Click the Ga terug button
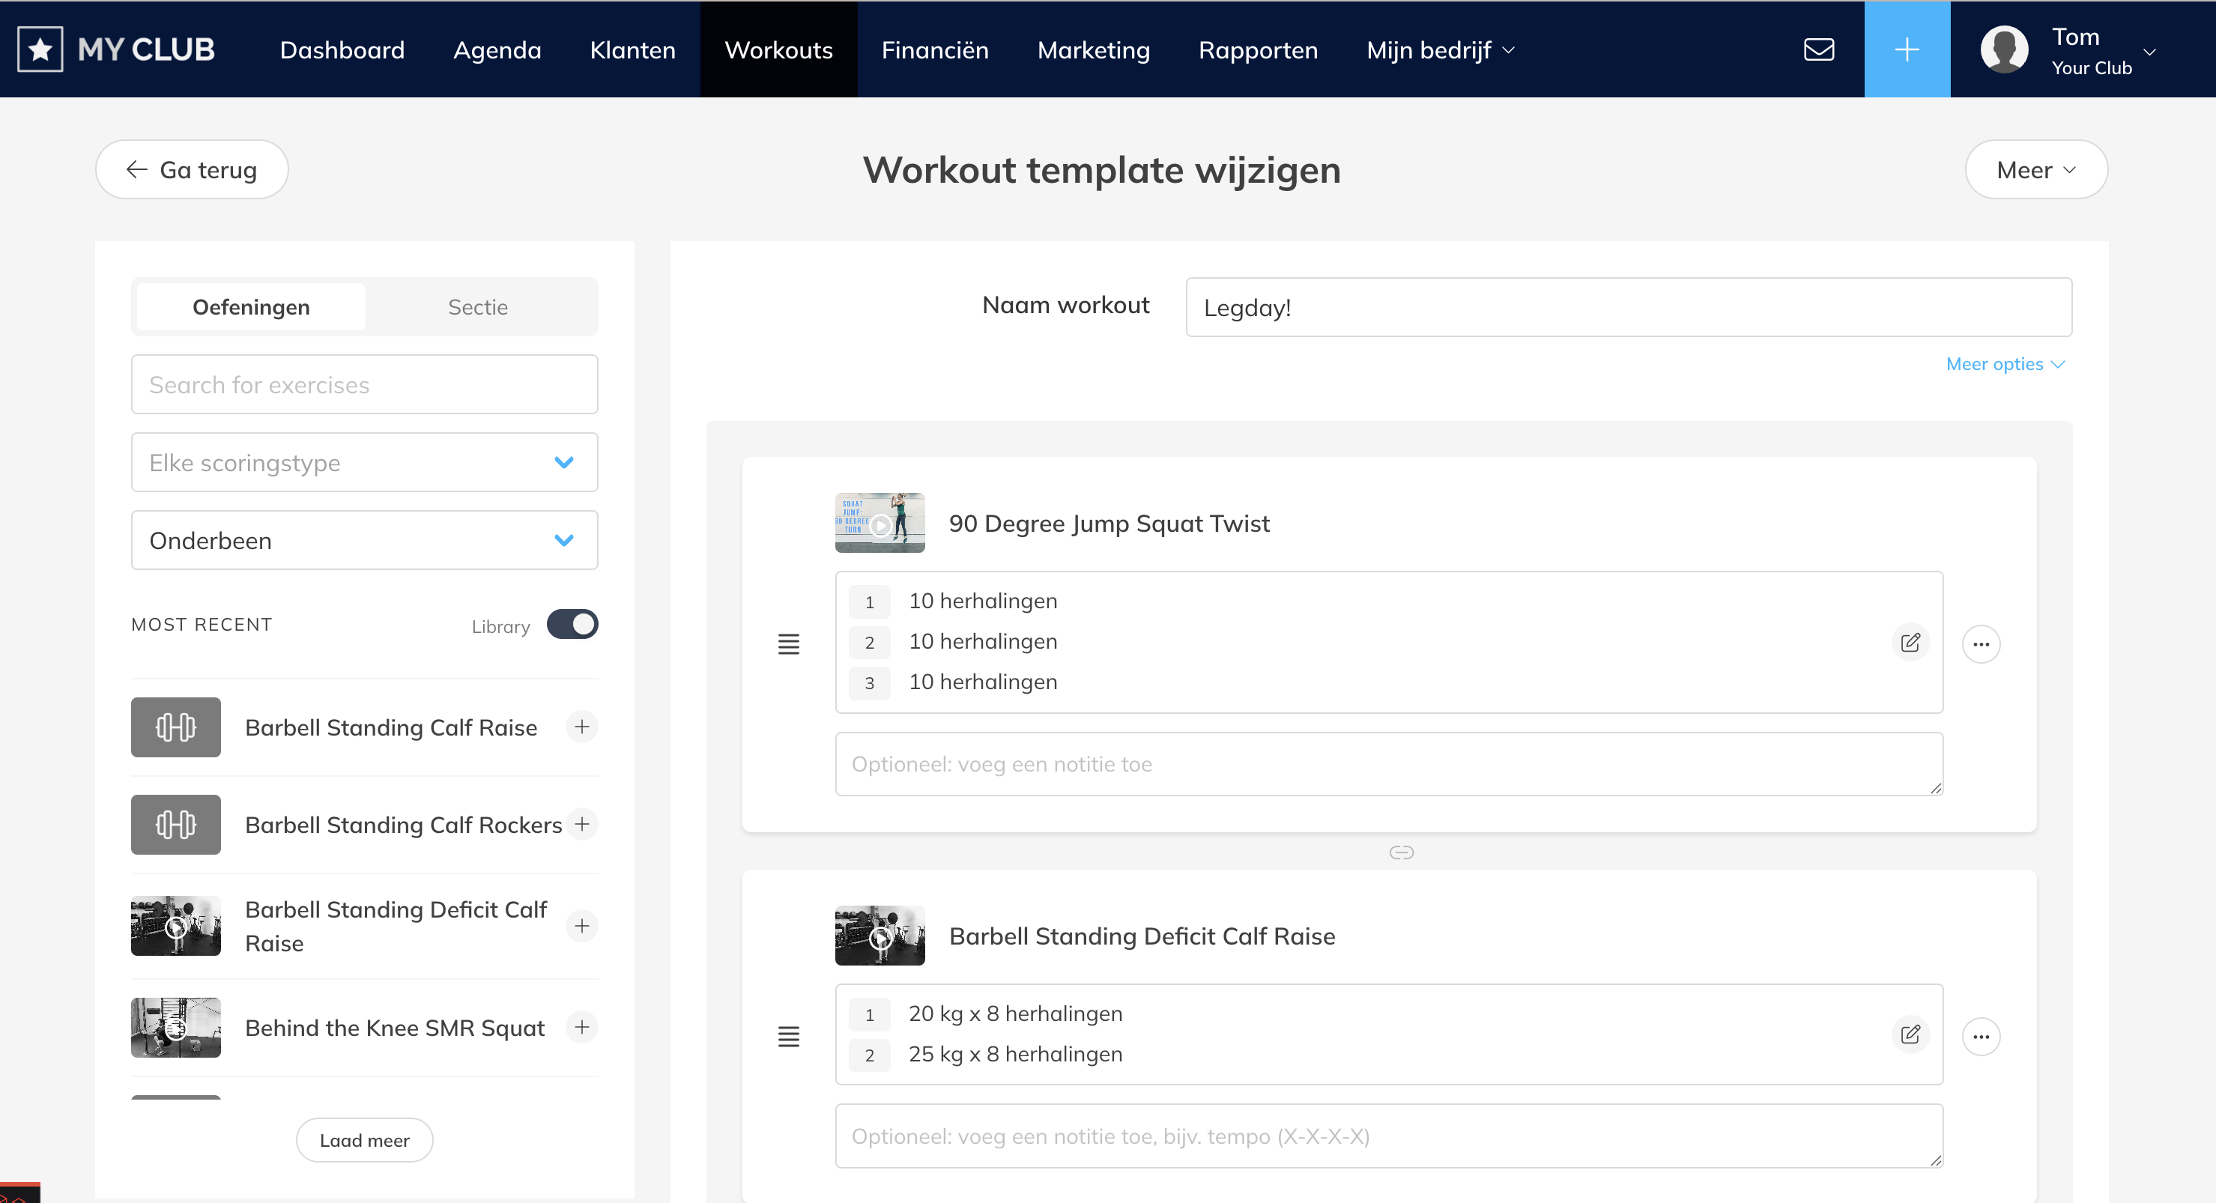The height and width of the screenshot is (1203, 2216). pyautogui.click(x=192, y=169)
